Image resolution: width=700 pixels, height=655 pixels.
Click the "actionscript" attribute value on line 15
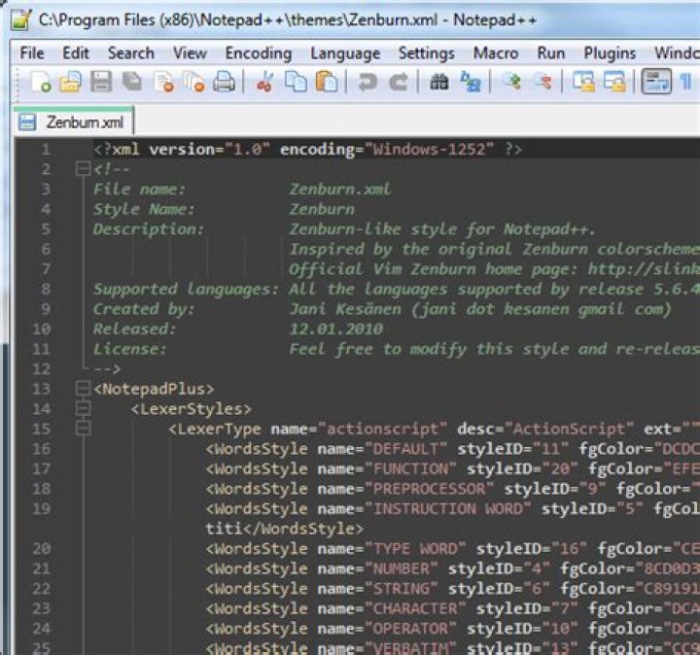(383, 429)
